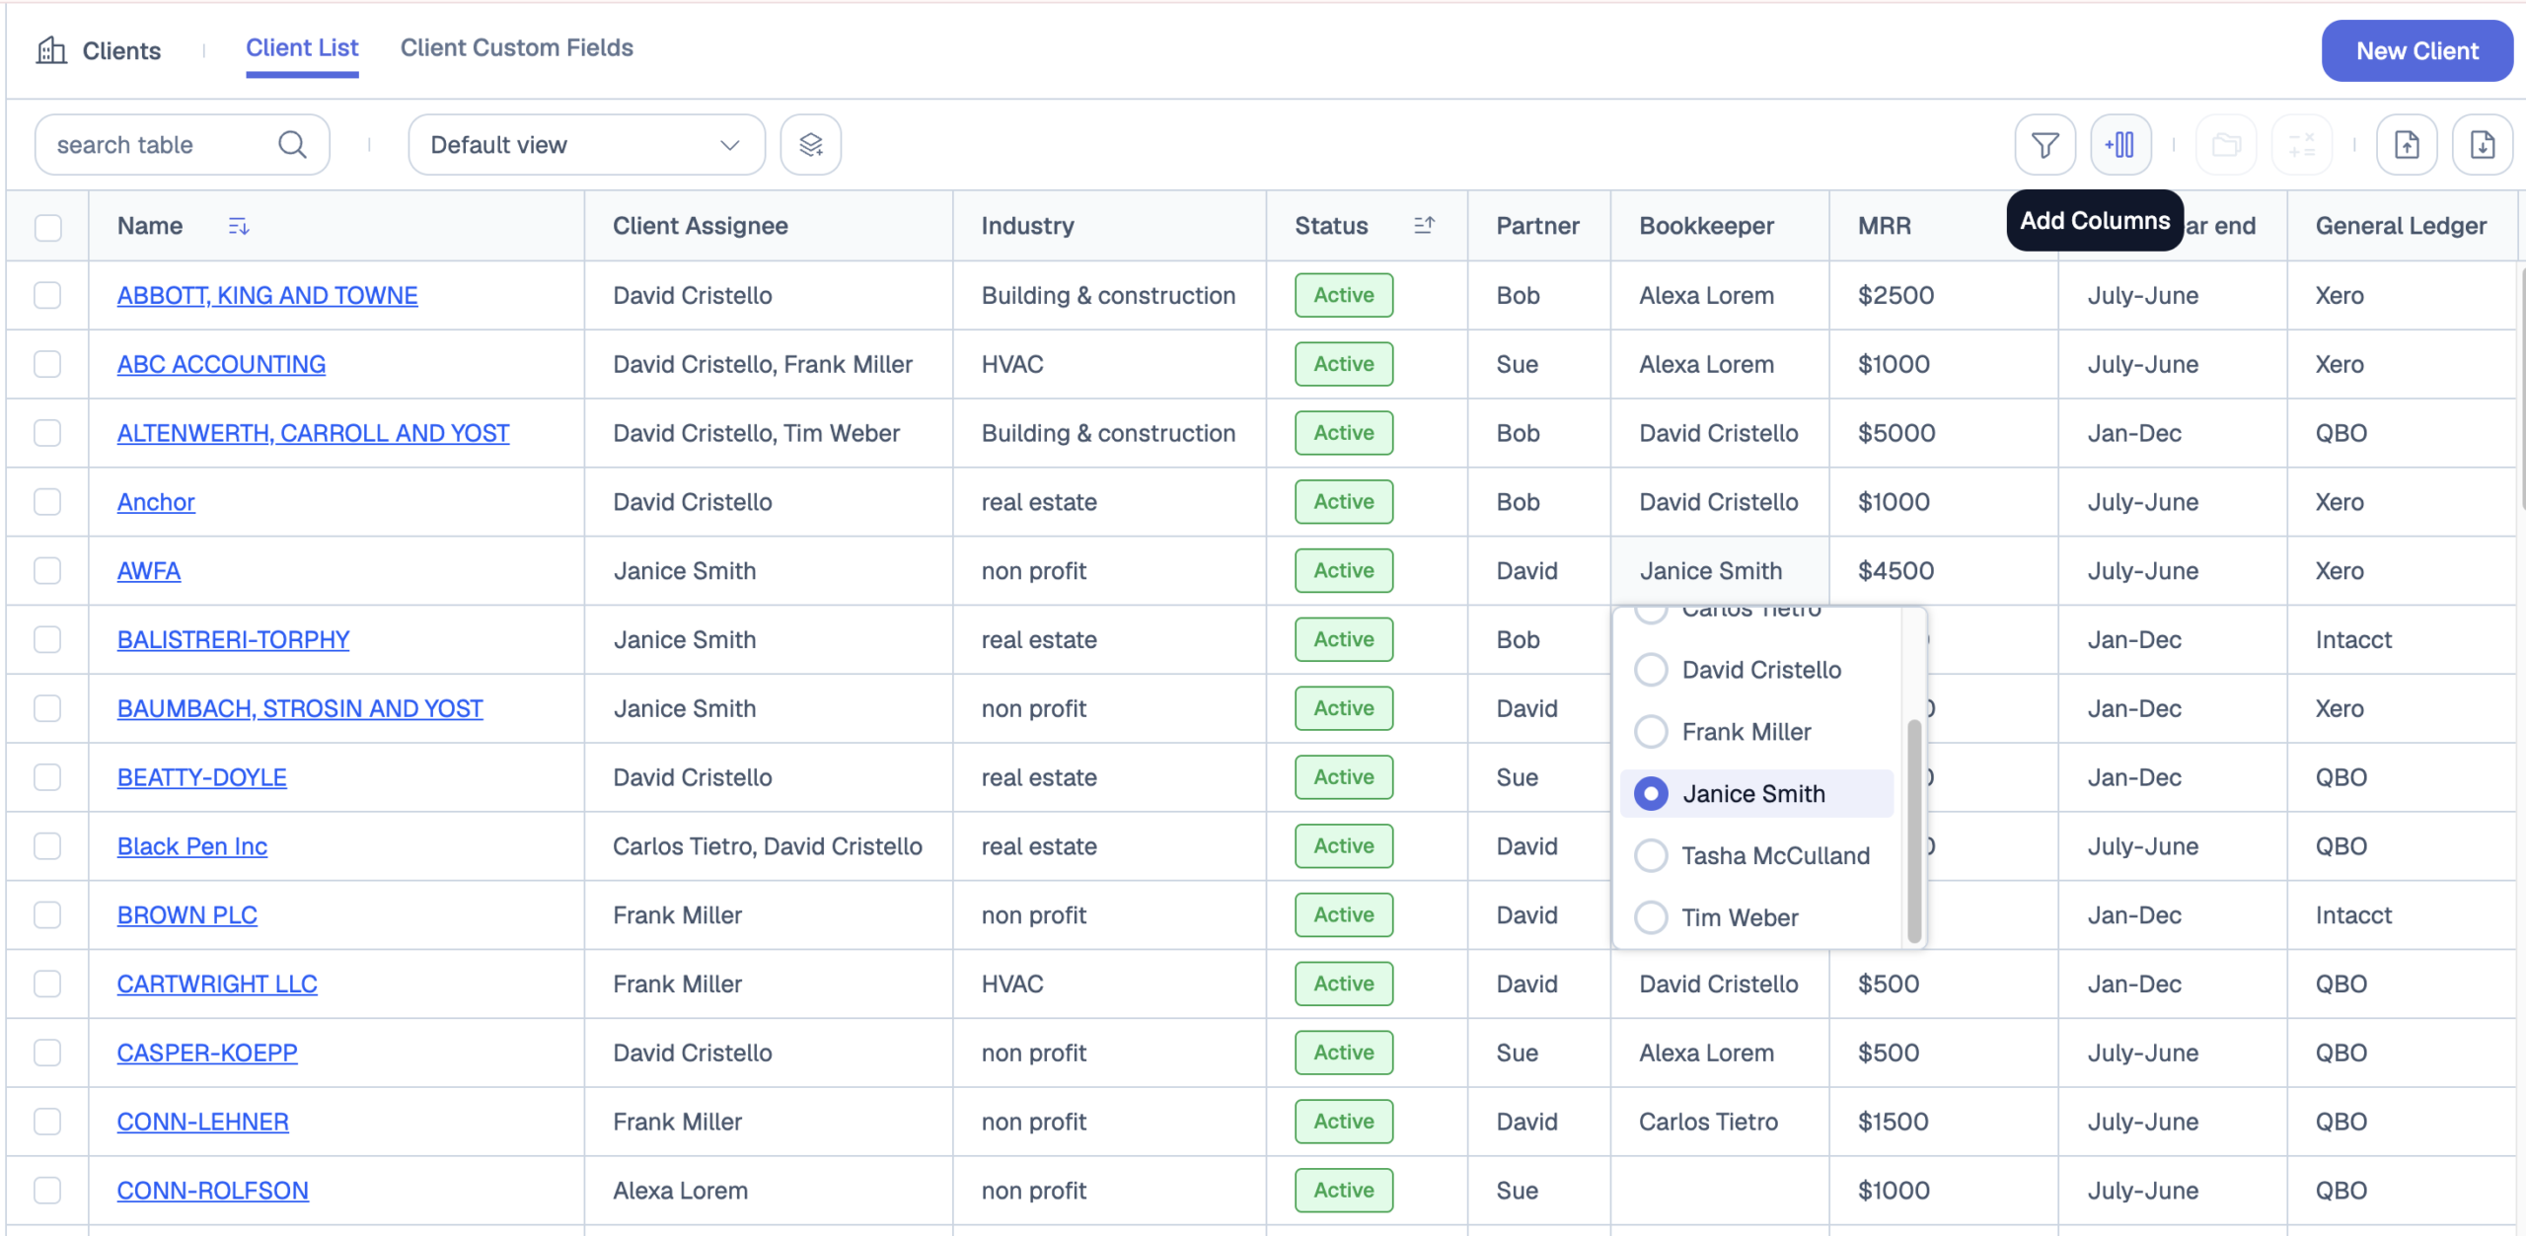Select Tasha McCulland radio option
The image size is (2526, 1236).
pyautogui.click(x=1651, y=855)
